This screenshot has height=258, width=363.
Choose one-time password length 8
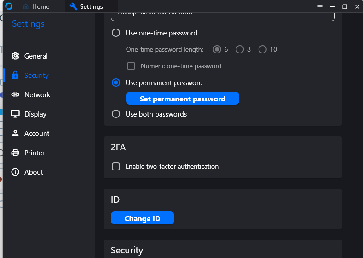tap(240, 49)
